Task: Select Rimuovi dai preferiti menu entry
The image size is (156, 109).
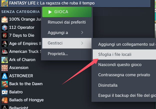Action: [x=67, y=22]
